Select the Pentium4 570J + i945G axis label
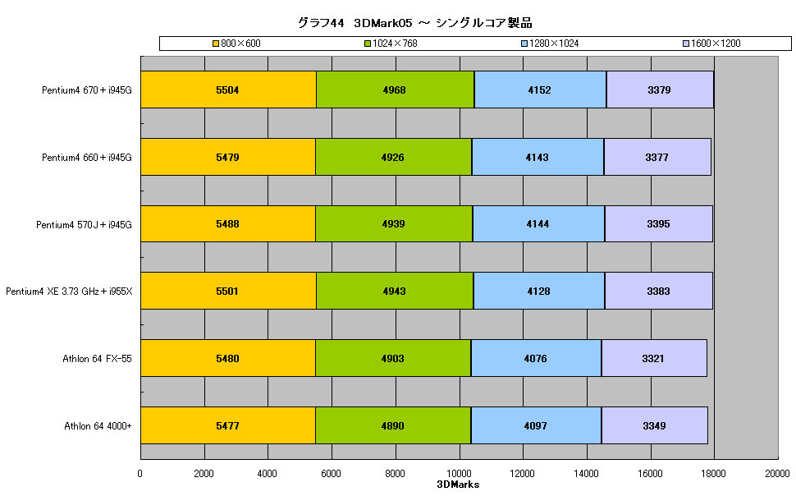Image resolution: width=796 pixels, height=496 pixels. coord(84,225)
